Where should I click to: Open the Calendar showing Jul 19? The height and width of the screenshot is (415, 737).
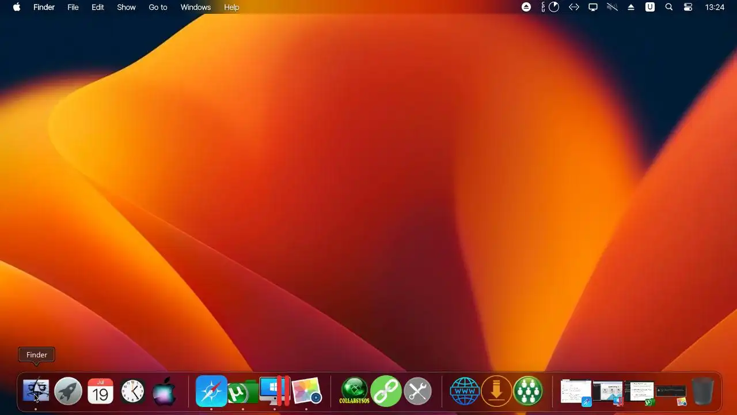(x=100, y=391)
